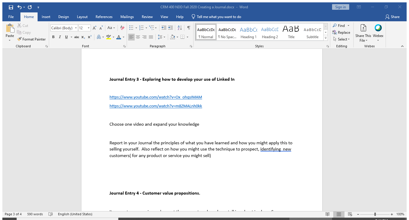Justify the paragraph text
This screenshot has height=220, width=409.
(x=151, y=37)
